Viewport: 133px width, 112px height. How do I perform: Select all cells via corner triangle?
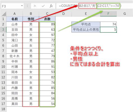(x=4, y=14)
